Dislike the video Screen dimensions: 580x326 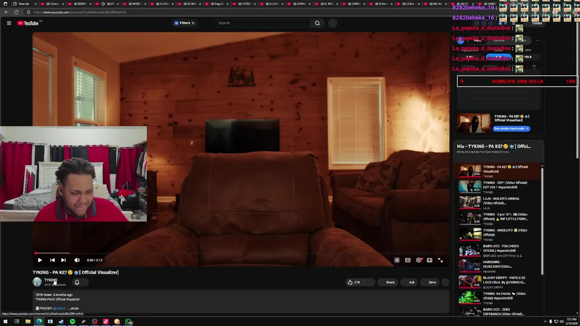point(369,283)
